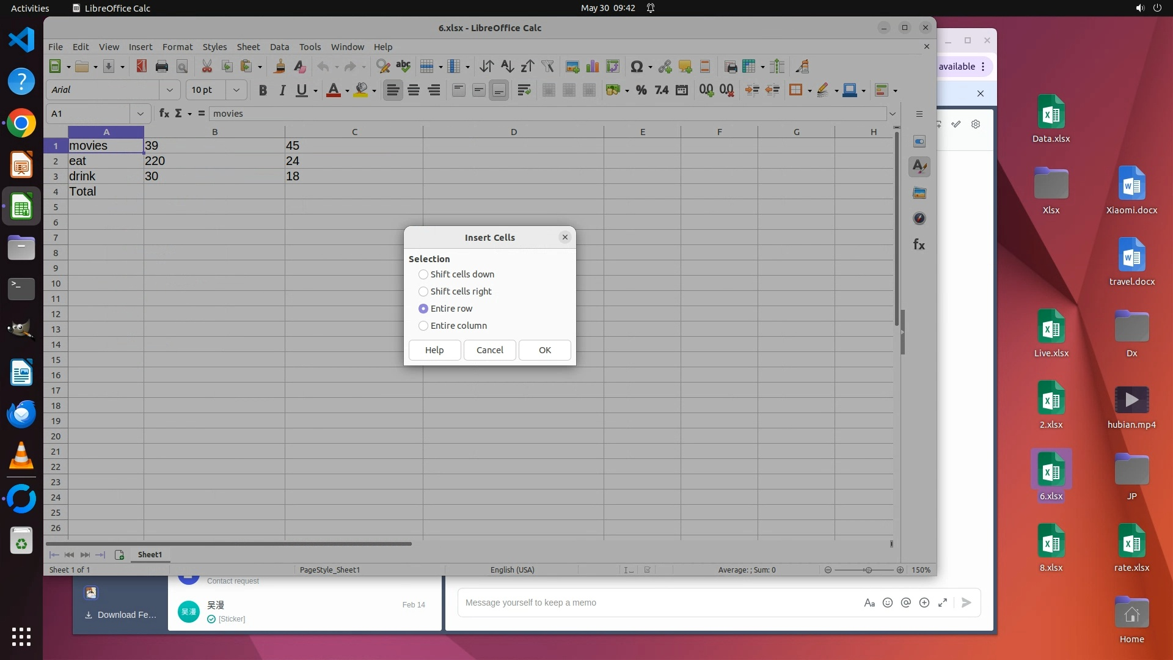This screenshot has height=660, width=1173.
Task: Click the Clone Formatting paintbrush icon
Action: (x=279, y=67)
